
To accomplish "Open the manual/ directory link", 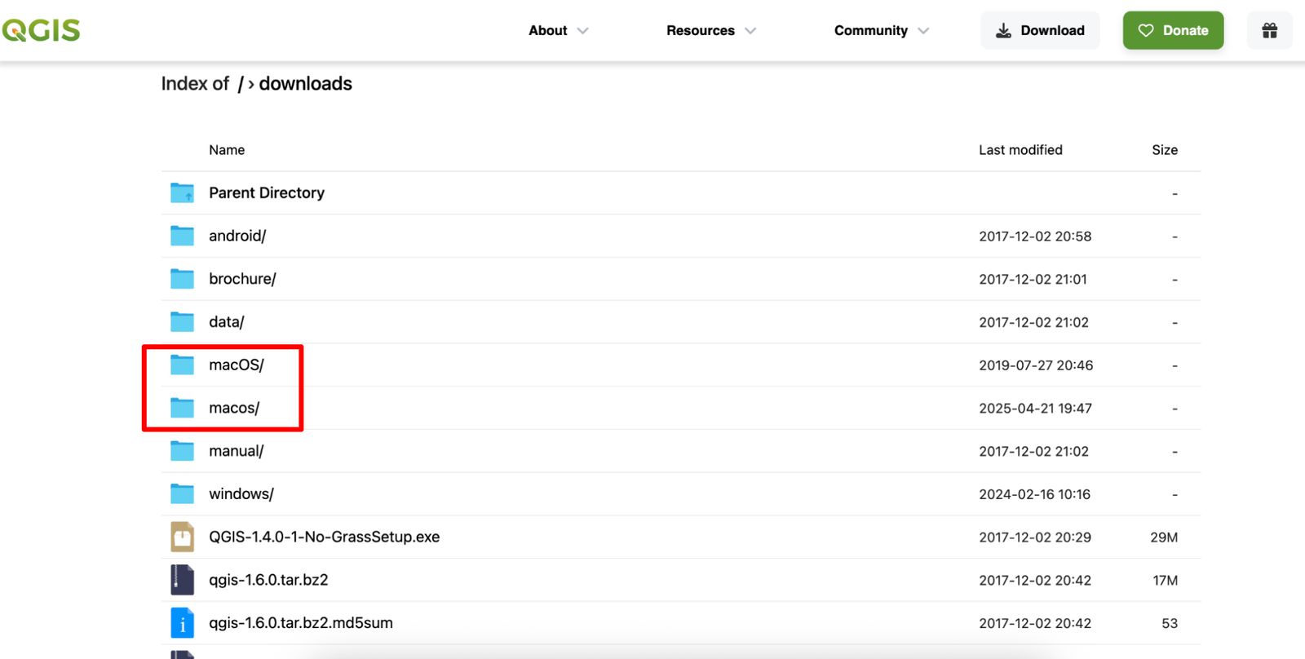I will click(x=236, y=451).
